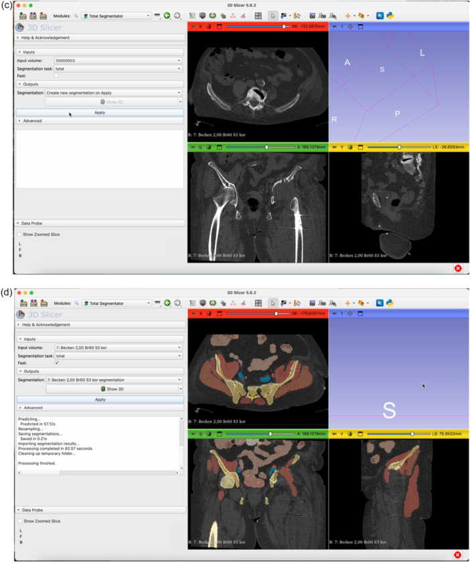The image size is (470, 562).
Task: Open Models icon (green shape) in upper window (c)
Action: tap(212, 16)
